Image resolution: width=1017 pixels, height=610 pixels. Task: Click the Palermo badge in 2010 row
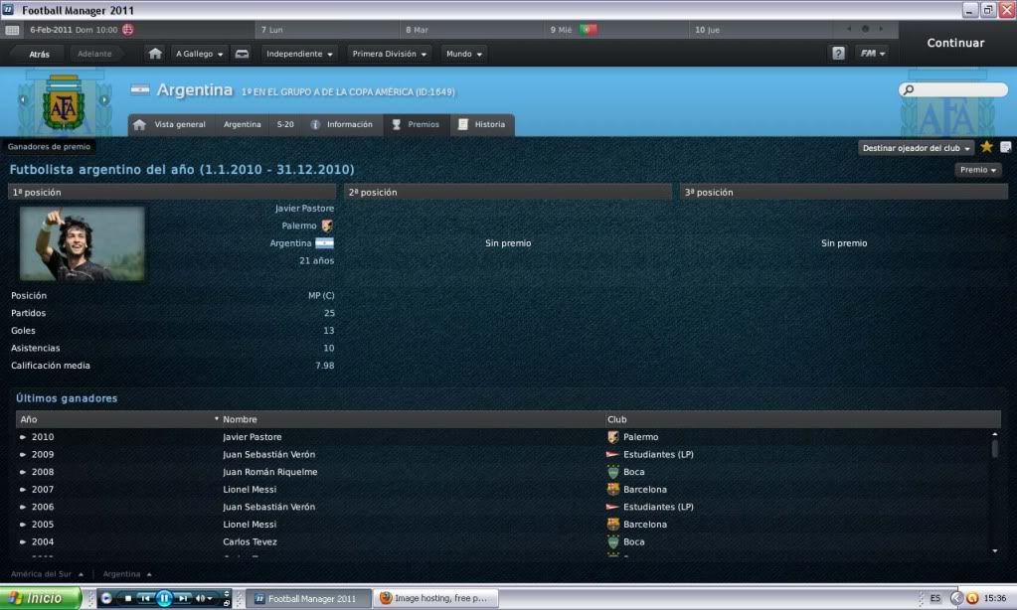coord(613,437)
